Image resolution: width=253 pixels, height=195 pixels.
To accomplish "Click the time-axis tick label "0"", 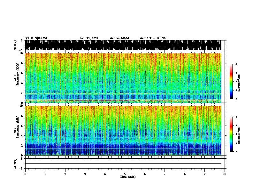I will [x=25, y=174].
